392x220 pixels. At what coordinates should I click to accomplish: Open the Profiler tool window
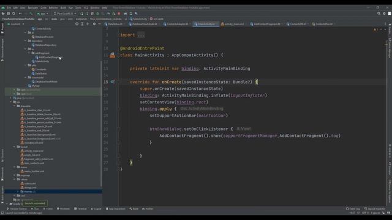tap(148, 209)
